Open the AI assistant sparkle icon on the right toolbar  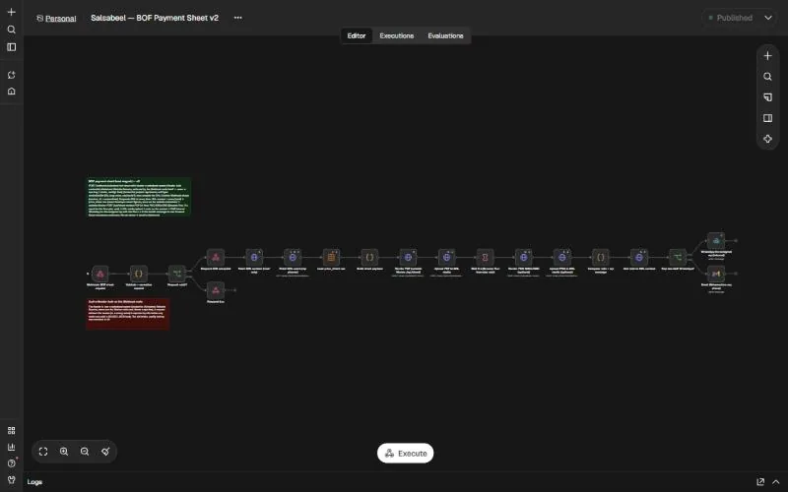767,139
